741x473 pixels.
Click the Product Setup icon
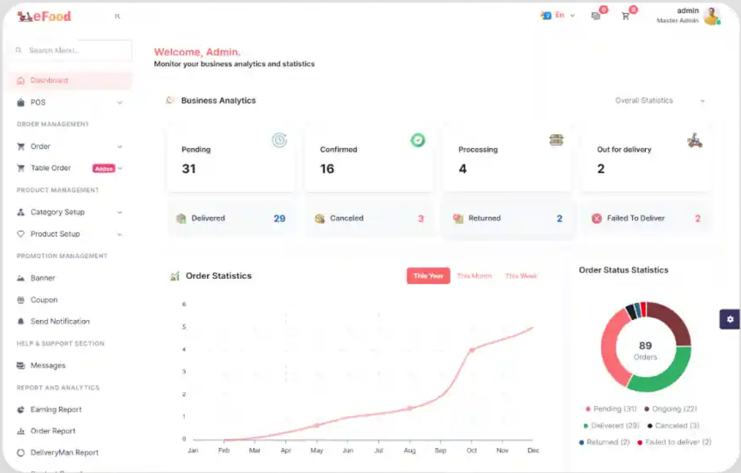tap(21, 234)
